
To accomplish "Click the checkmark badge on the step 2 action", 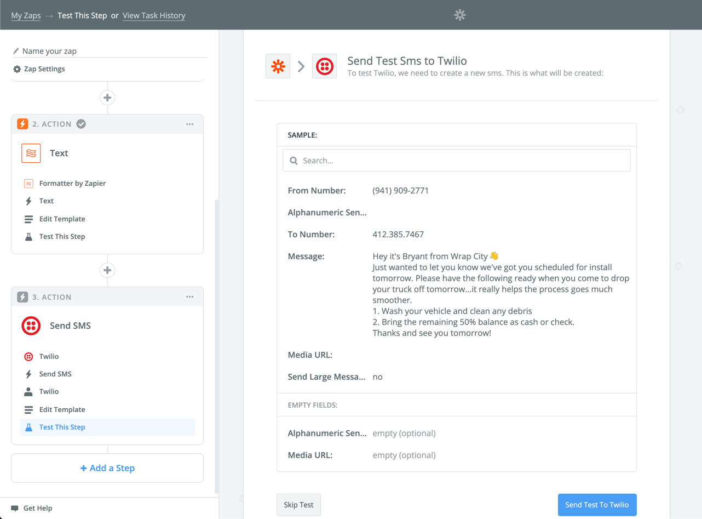I will point(80,124).
